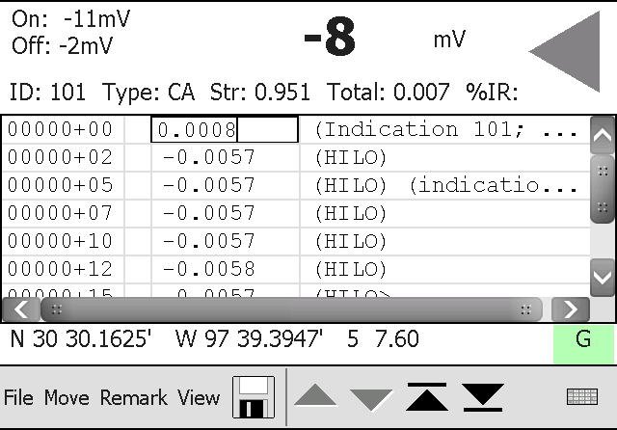Click the 'Type: CA' label
Screen dimensions: 617x430
(x=148, y=93)
